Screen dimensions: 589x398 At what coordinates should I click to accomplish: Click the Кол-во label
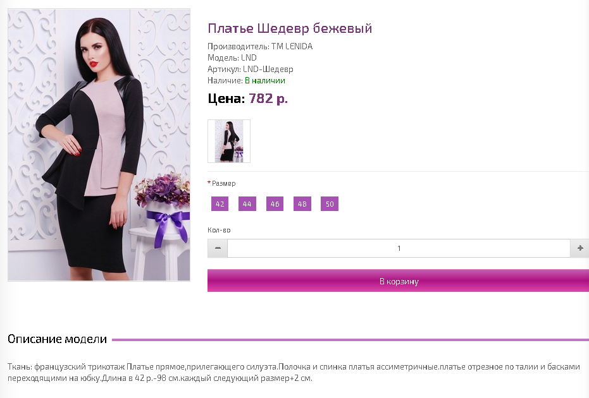pos(219,230)
